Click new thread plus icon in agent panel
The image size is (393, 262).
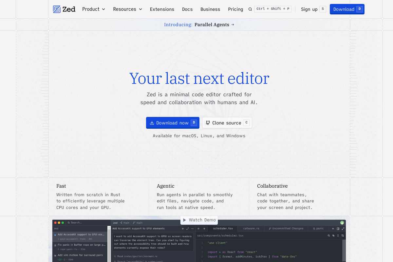[x=183, y=229]
